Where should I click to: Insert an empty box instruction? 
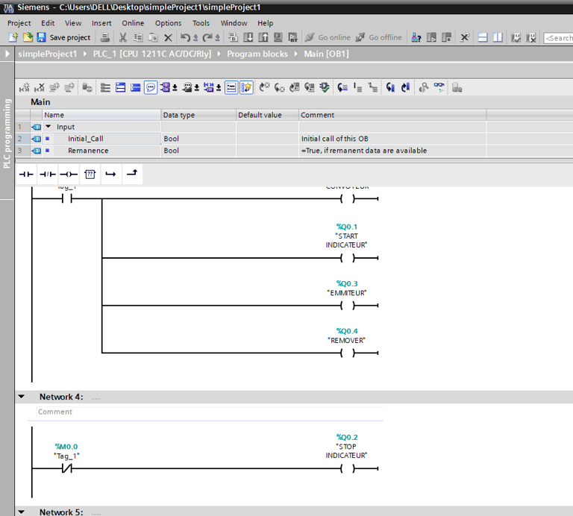(x=90, y=174)
